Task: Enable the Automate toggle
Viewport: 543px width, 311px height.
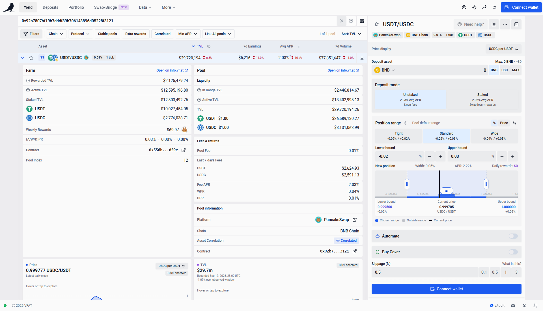Action: (513, 236)
